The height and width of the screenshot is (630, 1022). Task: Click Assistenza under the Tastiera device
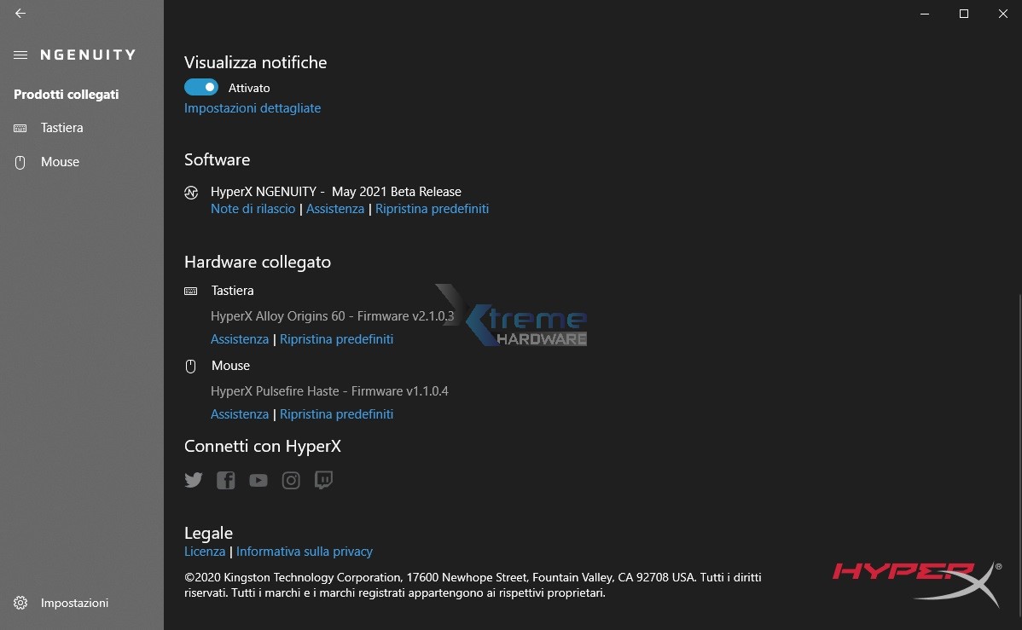click(x=240, y=339)
